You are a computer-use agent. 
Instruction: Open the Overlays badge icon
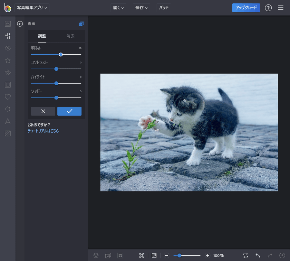tap(8, 109)
